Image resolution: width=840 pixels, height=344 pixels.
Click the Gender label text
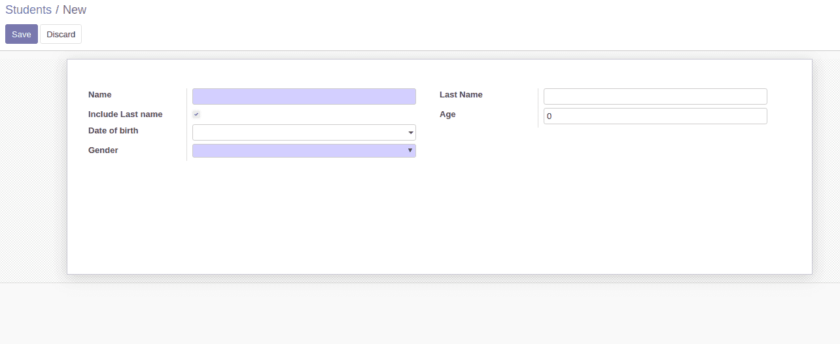[103, 150]
